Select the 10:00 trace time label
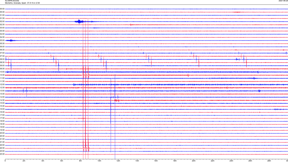Image resolution: width=288 pixels, height=162 pixels. point(2,72)
